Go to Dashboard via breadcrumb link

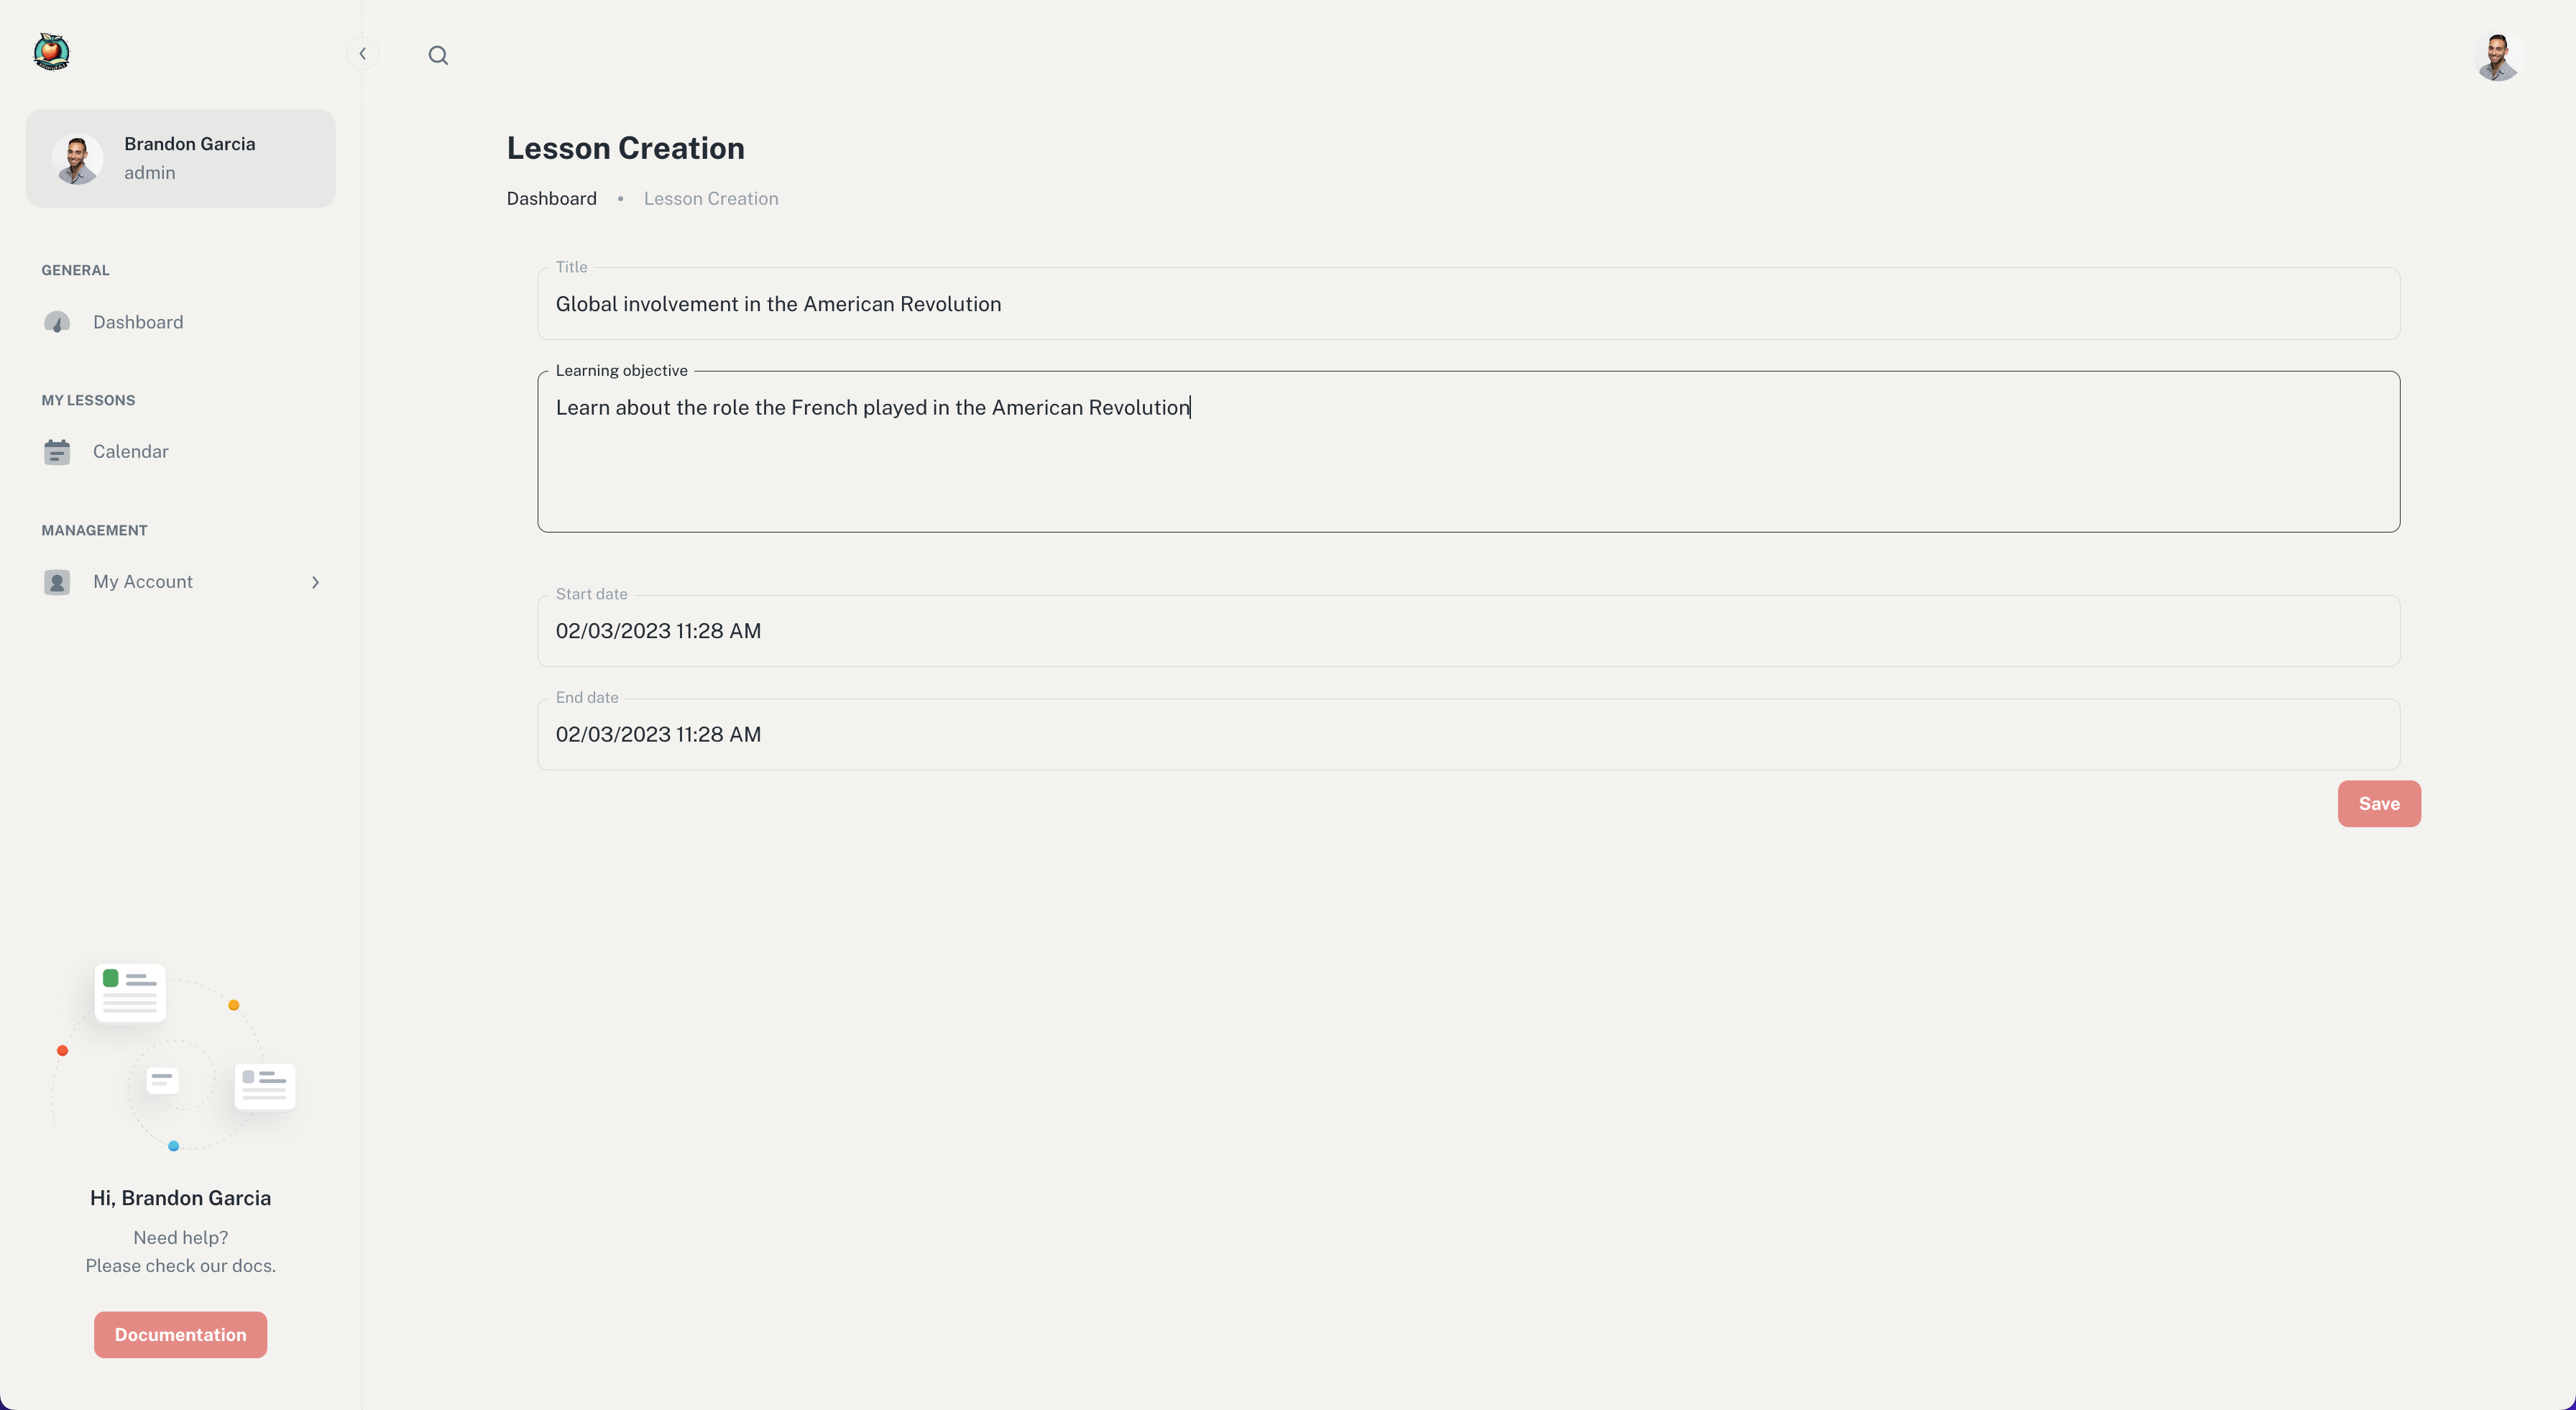pos(551,199)
